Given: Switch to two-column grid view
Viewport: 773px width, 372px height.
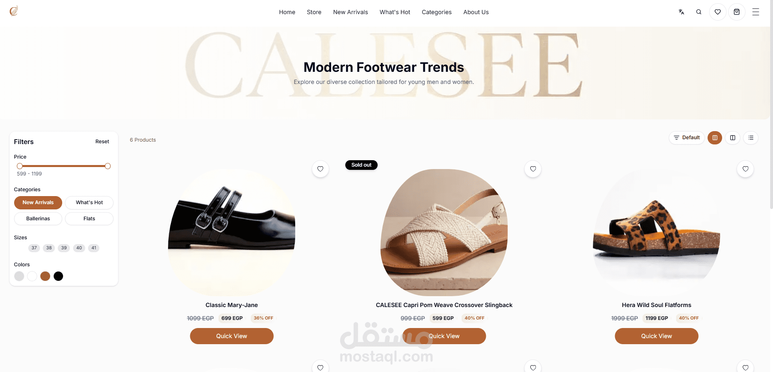Looking at the screenshot, I should tap(733, 138).
